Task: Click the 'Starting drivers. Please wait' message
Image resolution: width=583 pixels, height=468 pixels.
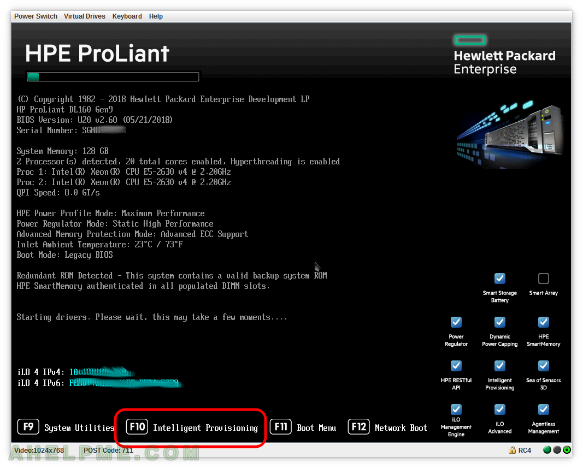Action: [x=152, y=317]
